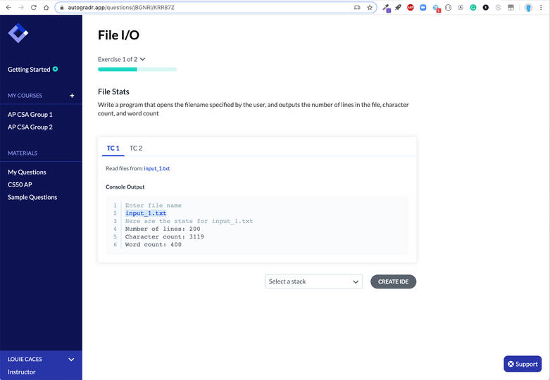This screenshot has height=380, width=550.
Task: Open the Grammarly extension
Action: (x=473, y=7)
